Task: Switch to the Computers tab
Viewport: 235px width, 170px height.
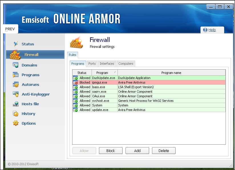Action: coord(126,64)
